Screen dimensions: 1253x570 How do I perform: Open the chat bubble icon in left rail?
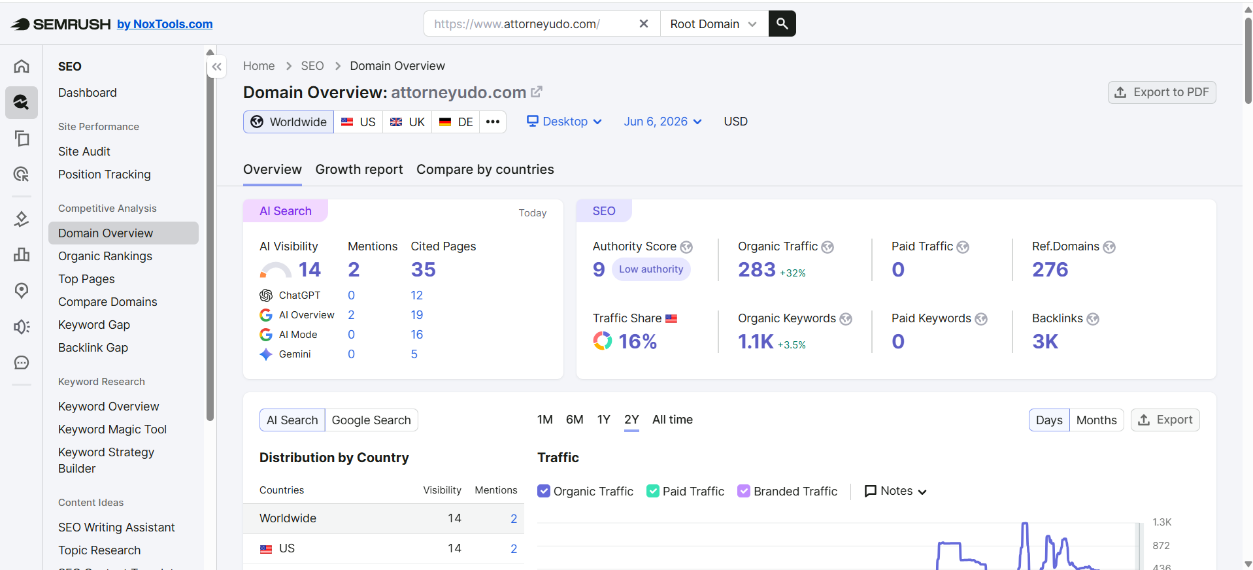[22, 363]
